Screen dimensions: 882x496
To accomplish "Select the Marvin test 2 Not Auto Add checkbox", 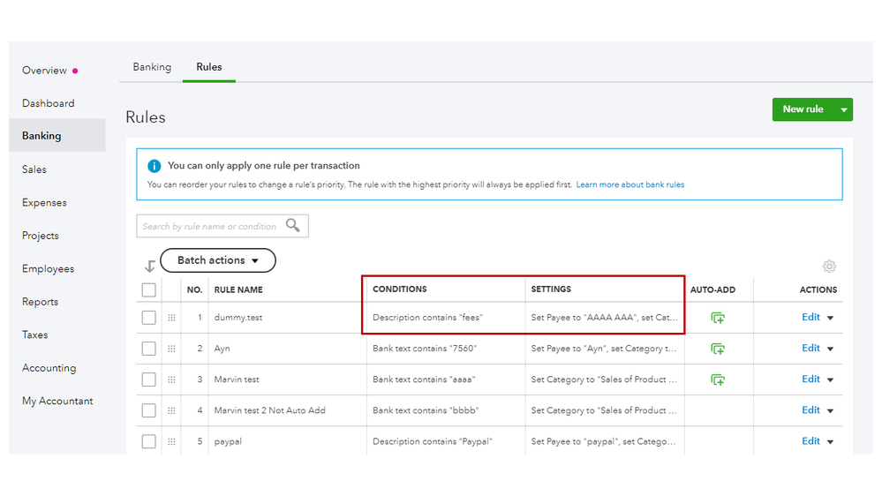I will [x=148, y=410].
